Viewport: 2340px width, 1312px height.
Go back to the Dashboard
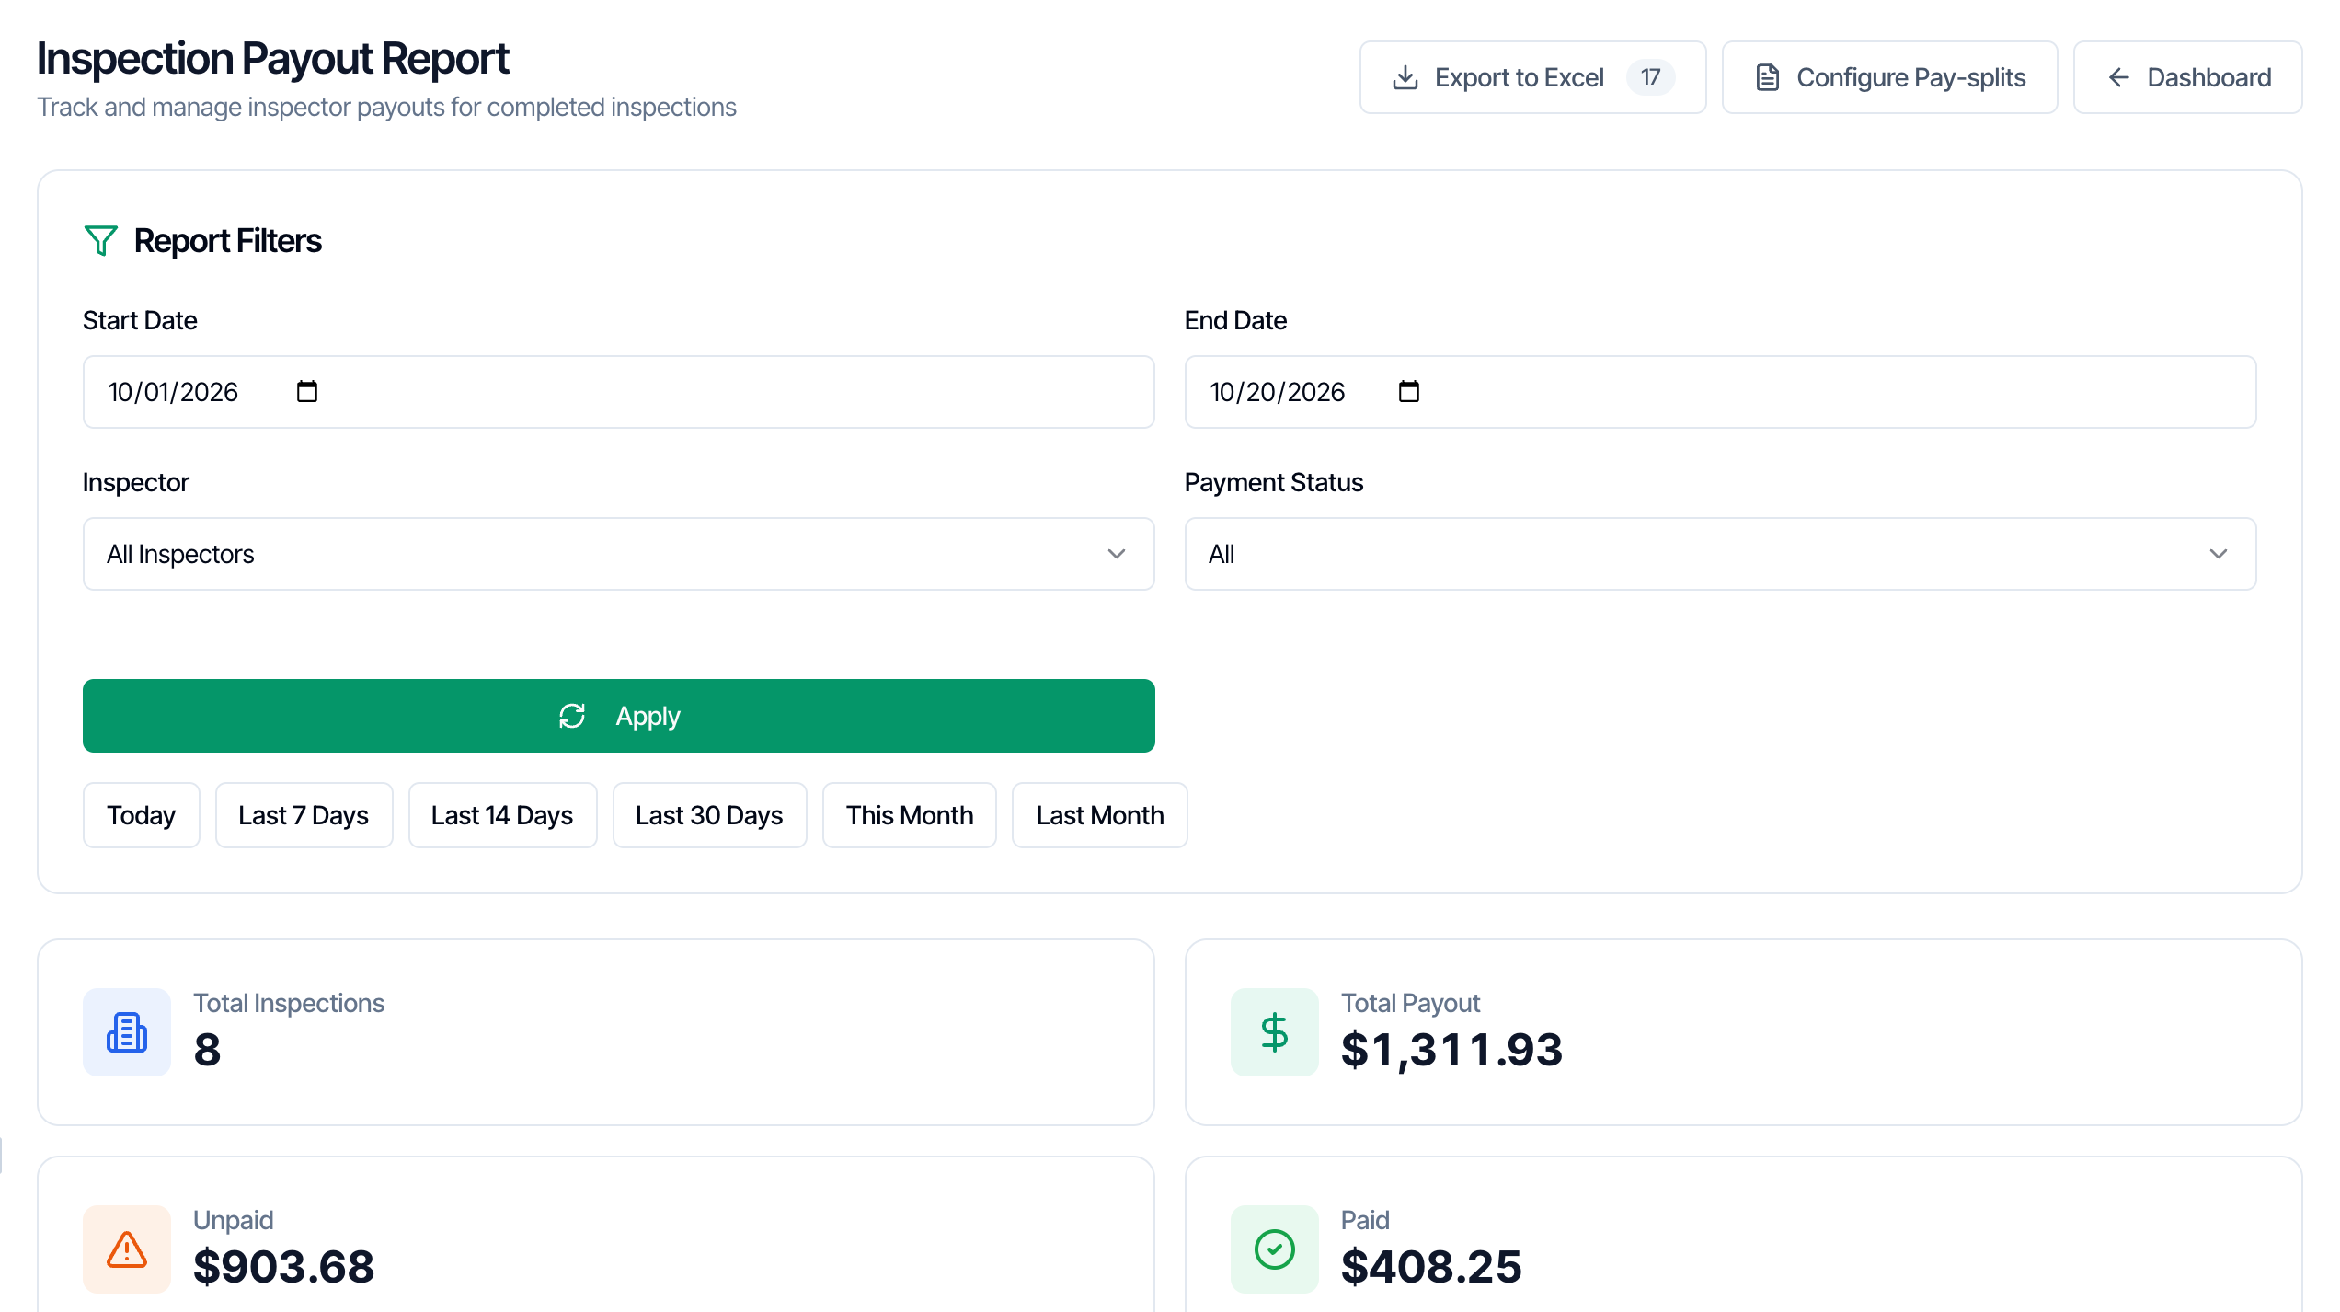click(x=2187, y=77)
